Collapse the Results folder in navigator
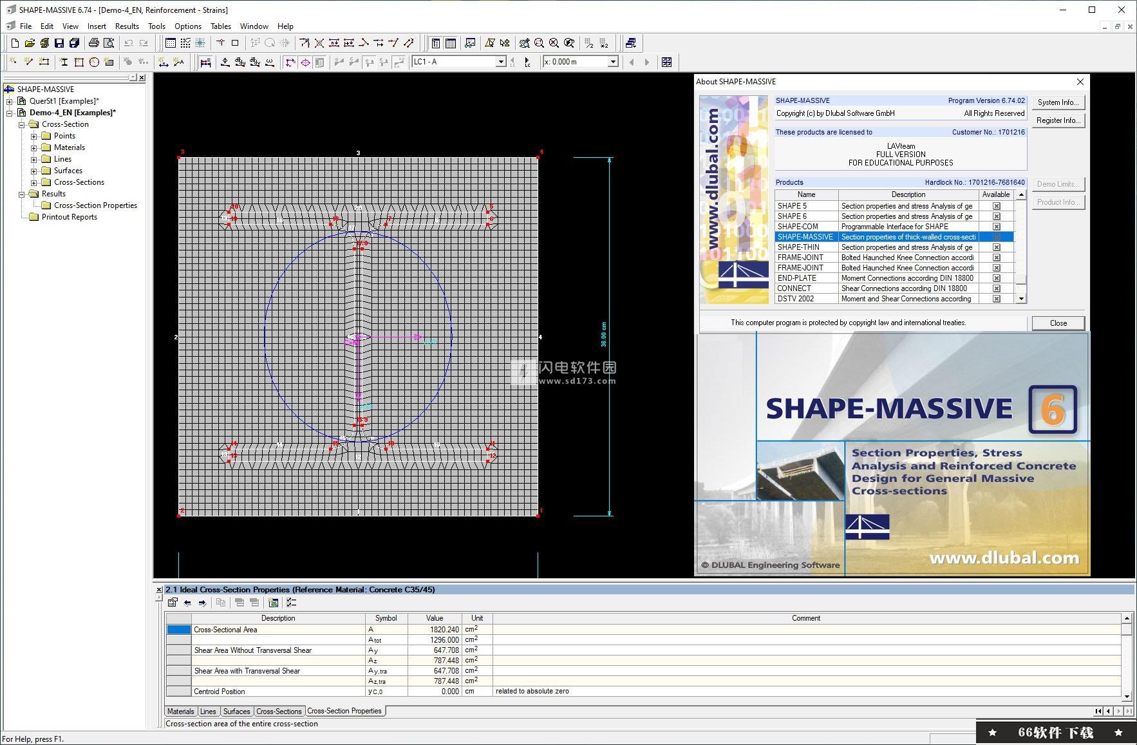This screenshot has width=1137, height=745. [x=22, y=194]
